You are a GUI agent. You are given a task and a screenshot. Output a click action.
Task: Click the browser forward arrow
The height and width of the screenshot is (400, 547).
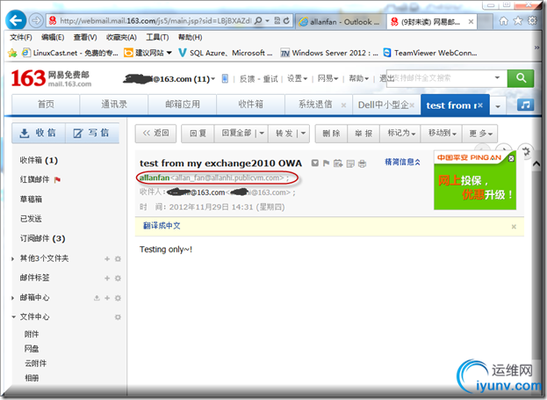pyautogui.click(x=36, y=20)
